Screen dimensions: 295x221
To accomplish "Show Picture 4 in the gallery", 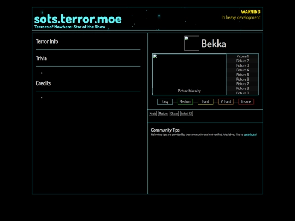I will pos(243,70).
